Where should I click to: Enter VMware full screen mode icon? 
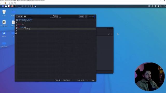[12, 3]
